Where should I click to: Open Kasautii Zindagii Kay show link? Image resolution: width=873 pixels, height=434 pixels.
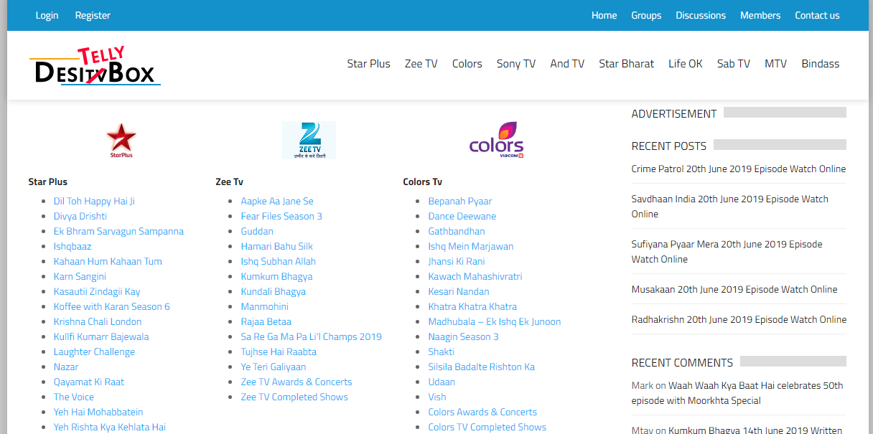(x=97, y=291)
